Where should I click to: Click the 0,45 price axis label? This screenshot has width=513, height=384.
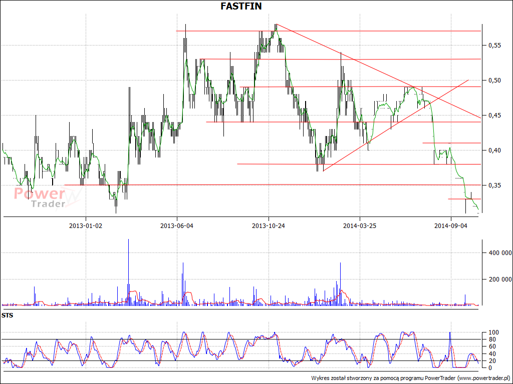point(494,115)
